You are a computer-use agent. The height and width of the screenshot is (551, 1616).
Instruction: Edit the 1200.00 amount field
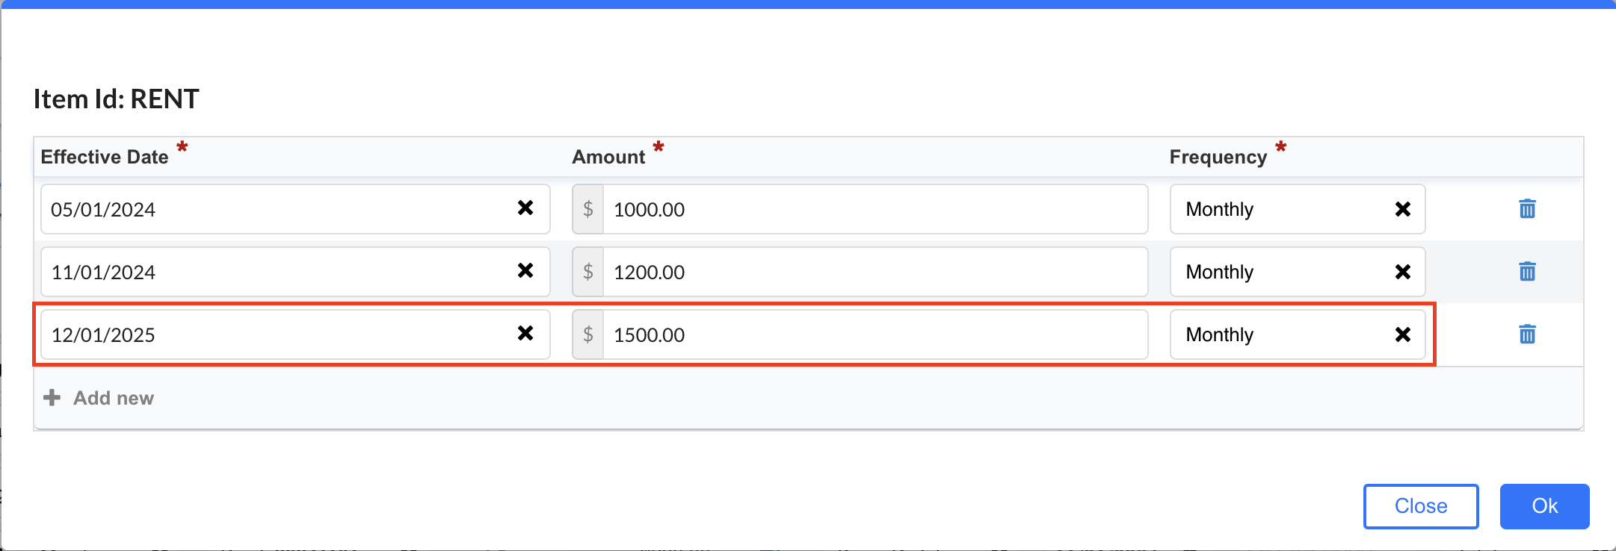[875, 272]
